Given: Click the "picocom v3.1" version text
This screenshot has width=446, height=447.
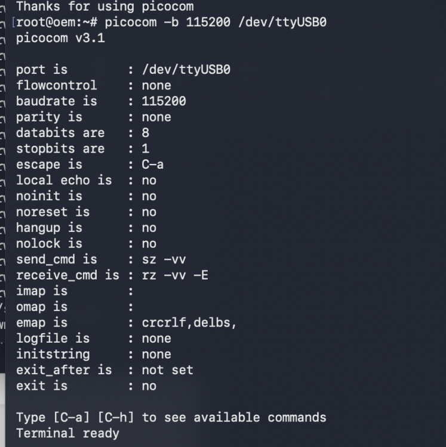Looking at the screenshot, I should coord(60,38).
